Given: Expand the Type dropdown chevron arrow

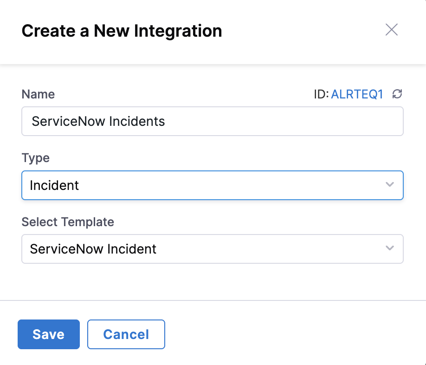Looking at the screenshot, I should (390, 185).
